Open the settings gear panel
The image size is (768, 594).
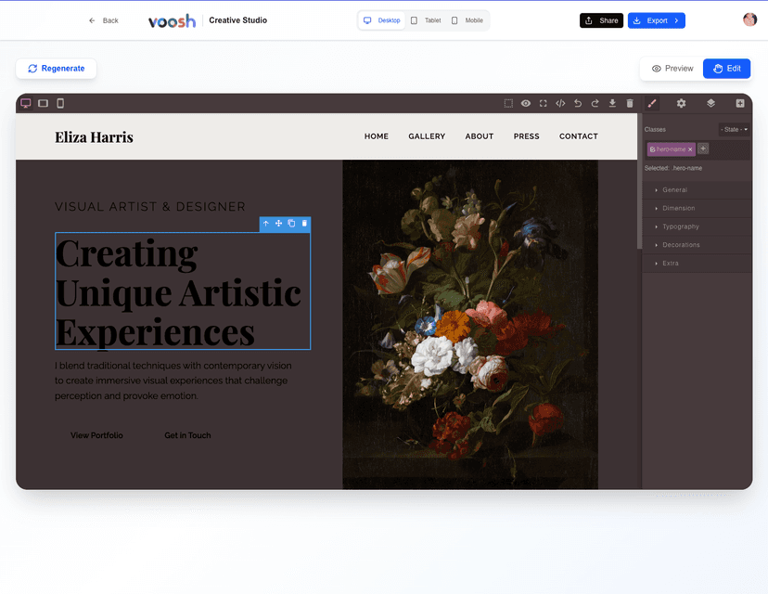(682, 103)
